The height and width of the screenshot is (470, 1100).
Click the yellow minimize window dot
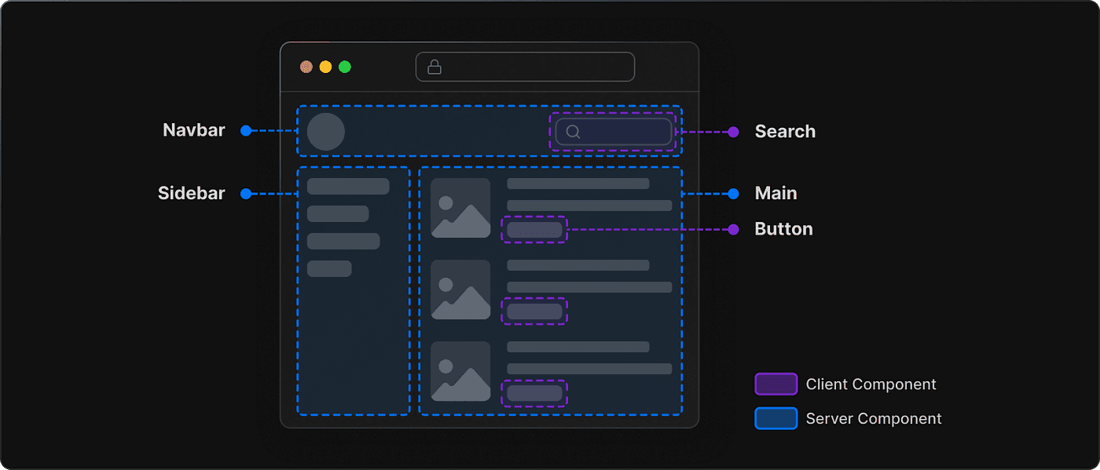tap(325, 67)
